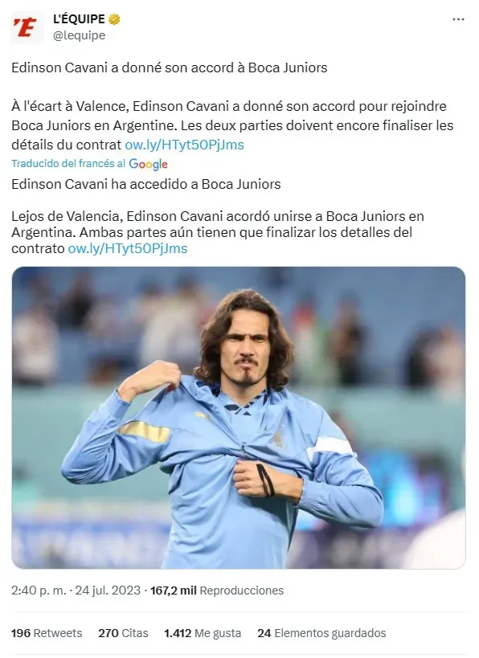
Task: View the 167,2 mil Reproducciones count
Action: click(217, 591)
